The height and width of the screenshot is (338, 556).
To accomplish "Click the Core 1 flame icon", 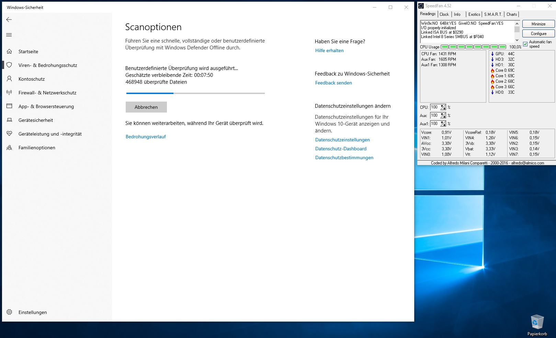I will [492, 76].
